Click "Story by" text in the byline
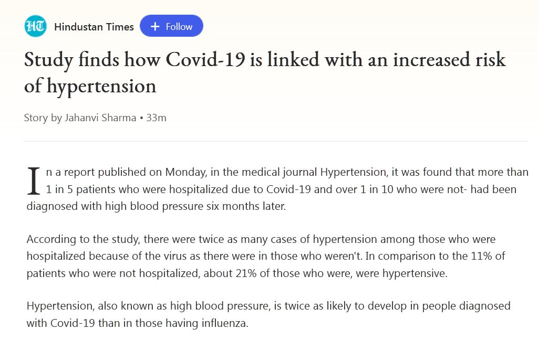538x340 pixels. [43, 118]
